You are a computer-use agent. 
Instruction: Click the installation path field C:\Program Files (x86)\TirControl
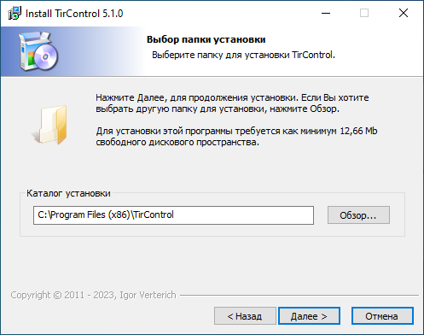click(173, 215)
